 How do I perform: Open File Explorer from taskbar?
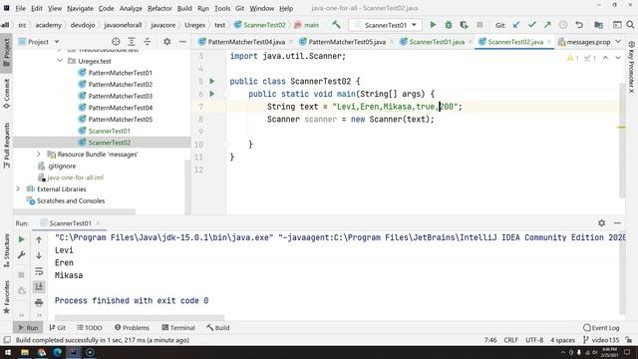pos(25,352)
